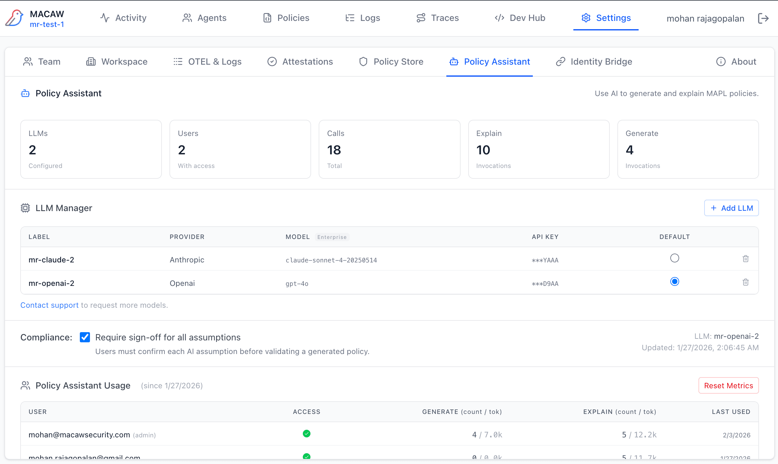Follow the Contact support link
The width and height of the screenshot is (778, 464).
(49, 305)
